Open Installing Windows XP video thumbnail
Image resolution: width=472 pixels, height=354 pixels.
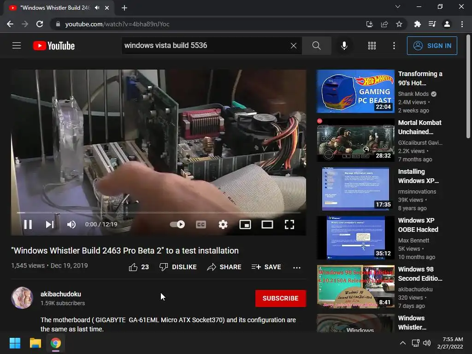(355, 189)
